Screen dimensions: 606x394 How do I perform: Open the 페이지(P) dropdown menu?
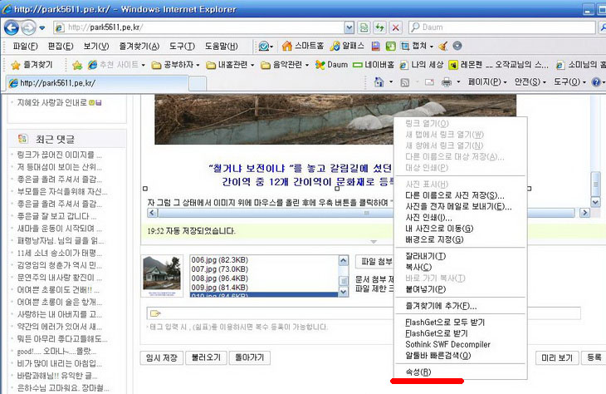[x=488, y=82]
